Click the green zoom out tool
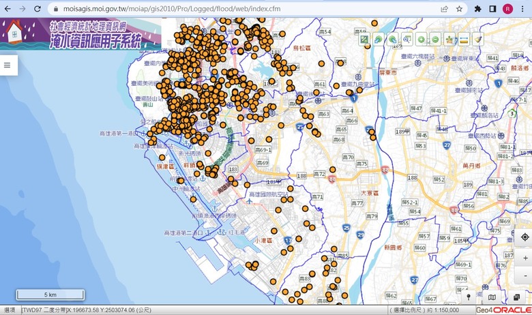The image size is (532, 315). [x=435, y=40]
